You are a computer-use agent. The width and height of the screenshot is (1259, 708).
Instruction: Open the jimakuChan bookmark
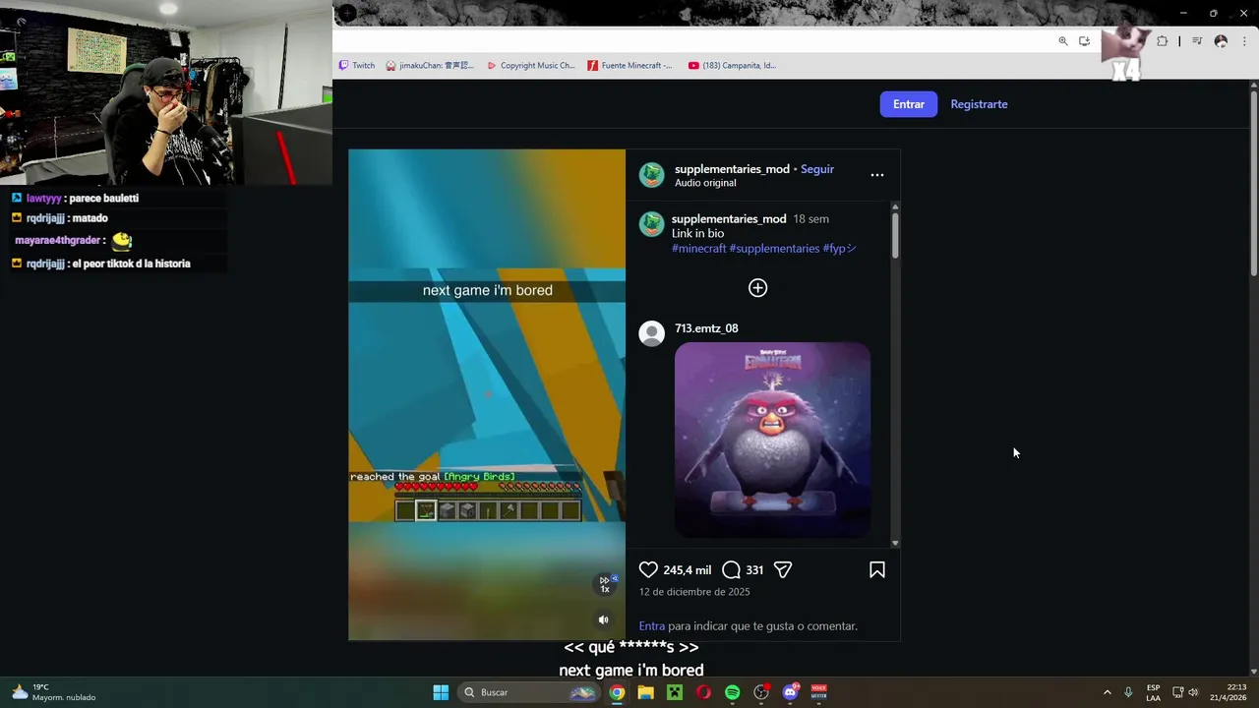[x=430, y=66]
